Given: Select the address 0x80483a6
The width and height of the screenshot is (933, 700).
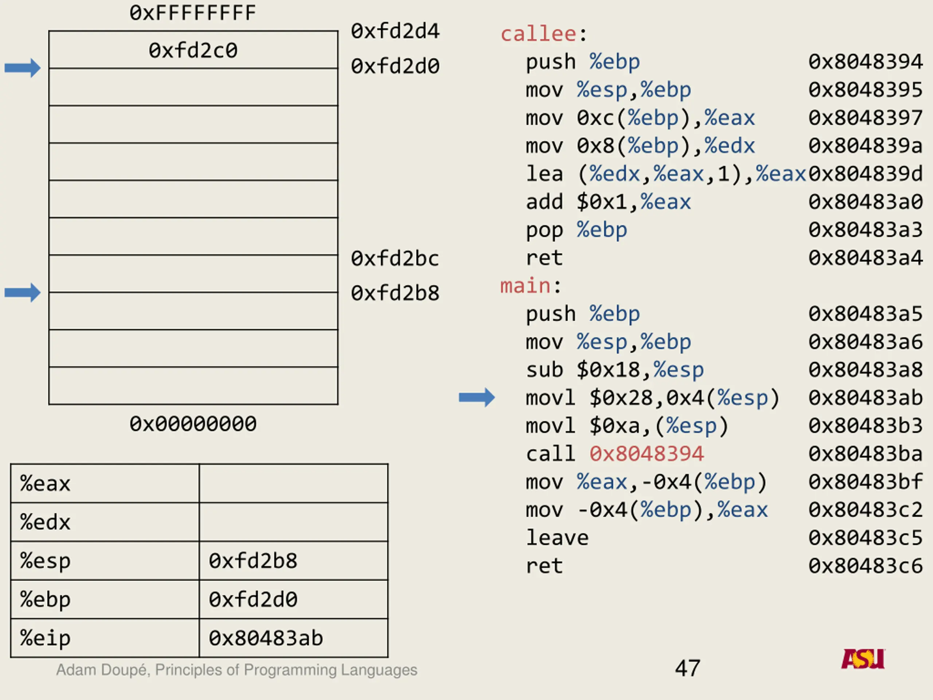Looking at the screenshot, I should [865, 342].
